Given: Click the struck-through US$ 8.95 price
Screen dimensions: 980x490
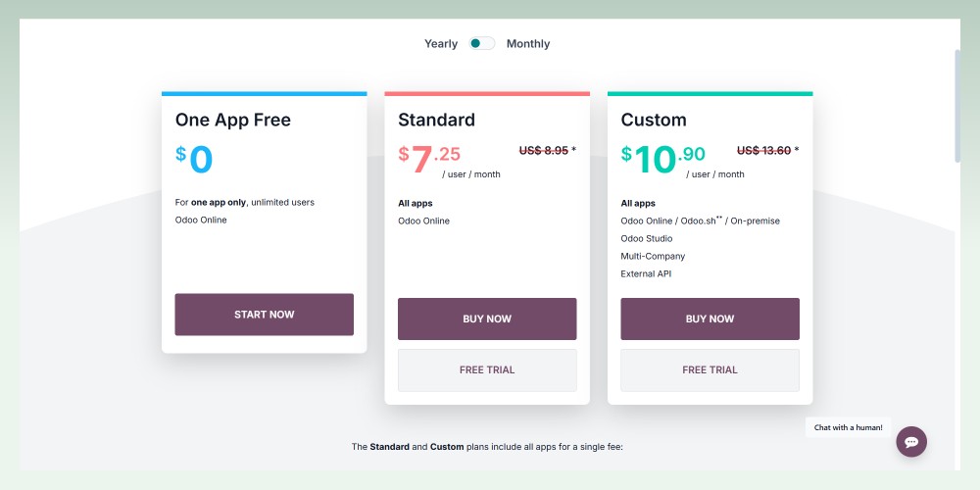Looking at the screenshot, I should coord(544,150).
